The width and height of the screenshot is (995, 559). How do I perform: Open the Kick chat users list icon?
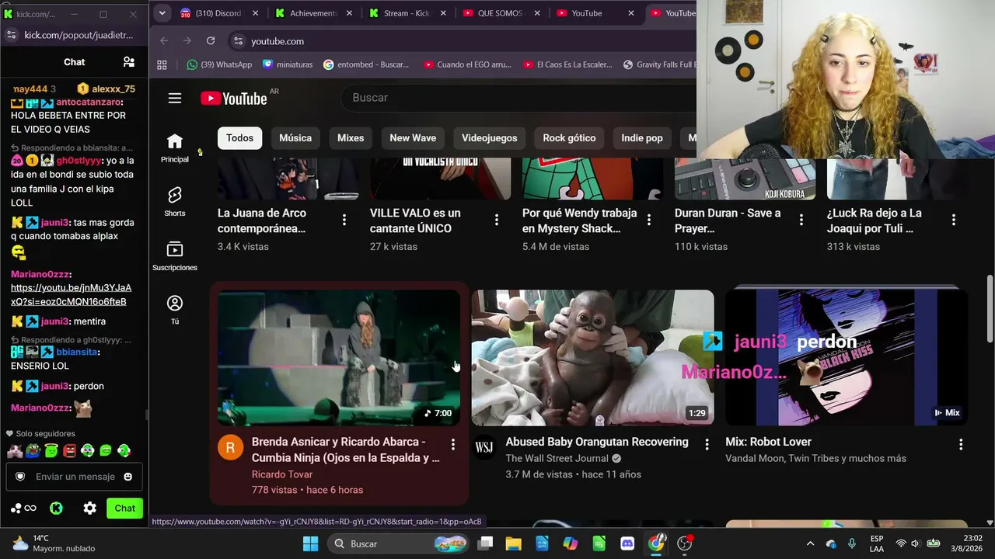pyautogui.click(x=129, y=62)
